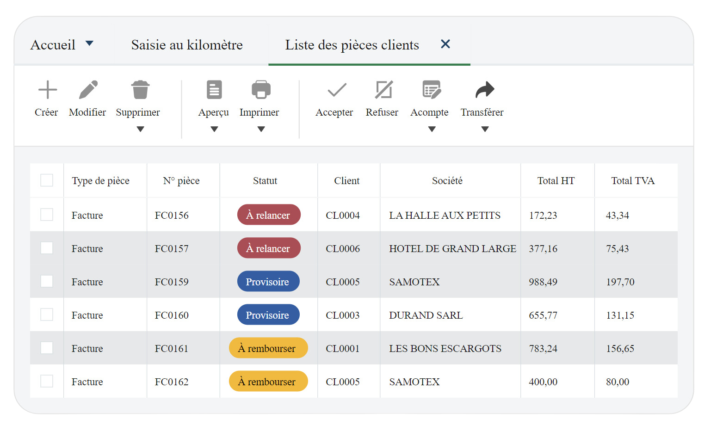Open the Acompte dropdown arrow
The image size is (723, 444).
click(x=432, y=129)
